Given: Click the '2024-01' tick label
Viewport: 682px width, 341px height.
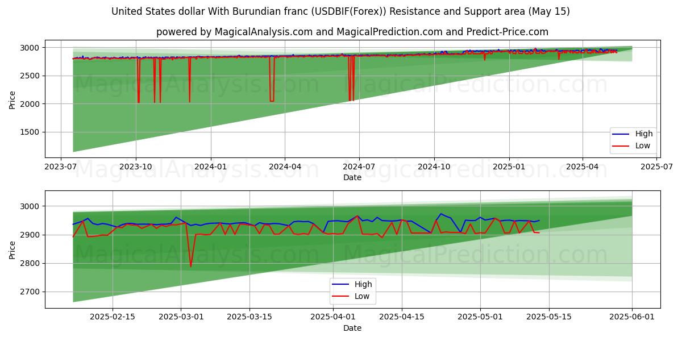Looking at the screenshot, I should [x=210, y=167].
